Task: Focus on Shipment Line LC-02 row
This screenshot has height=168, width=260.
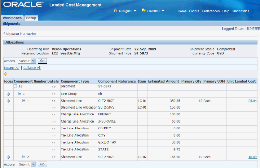Action: (x=8, y=157)
